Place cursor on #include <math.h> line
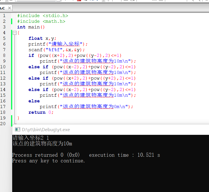This screenshot has width=209, height=192. pos(41,21)
